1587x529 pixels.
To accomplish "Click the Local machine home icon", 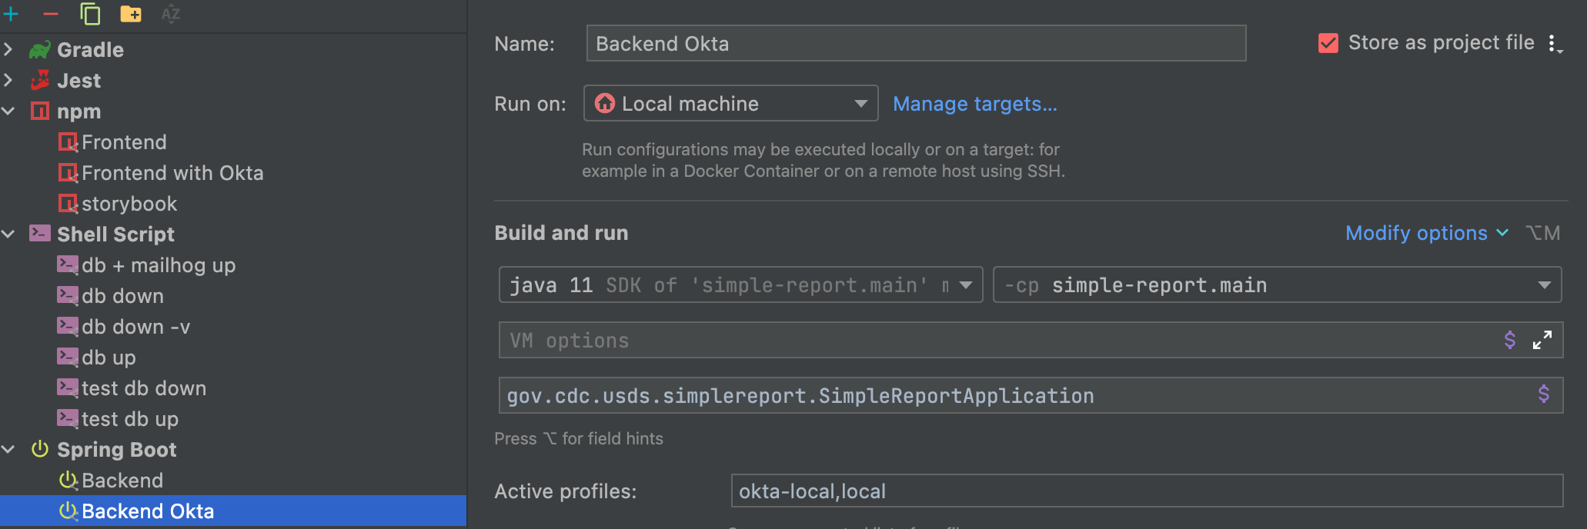I will click(x=606, y=103).
